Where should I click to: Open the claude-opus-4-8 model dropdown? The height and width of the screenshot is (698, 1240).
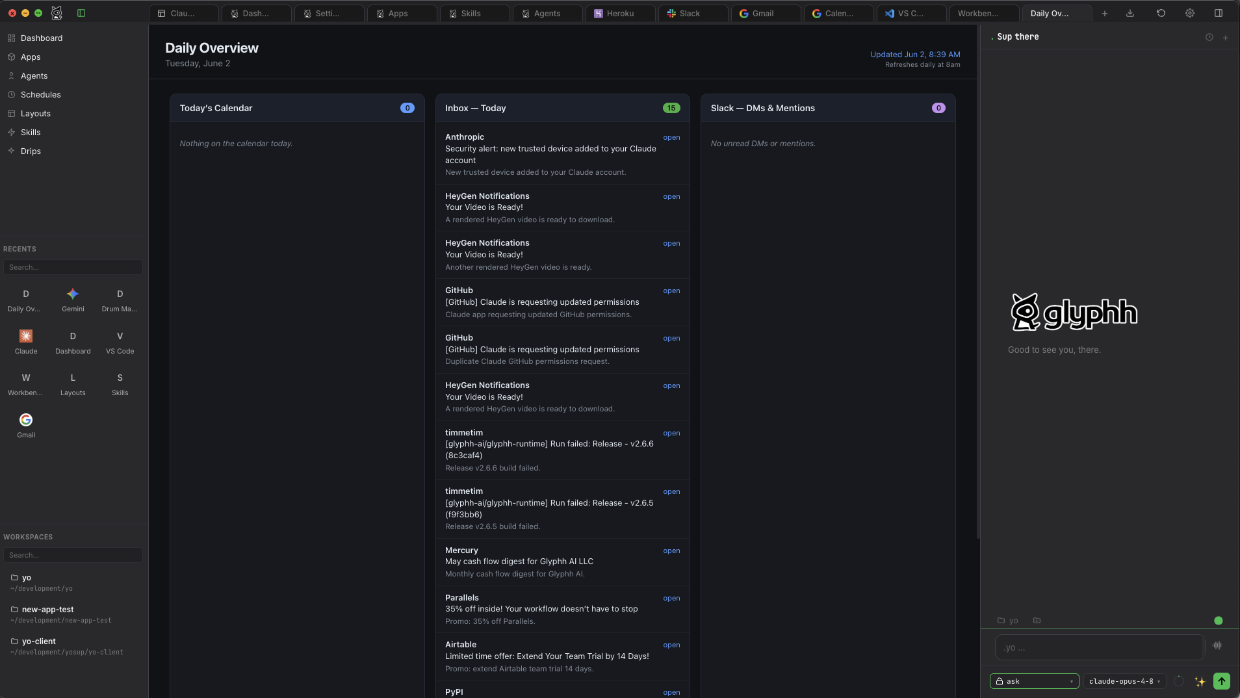click(x=1124, y=681)
